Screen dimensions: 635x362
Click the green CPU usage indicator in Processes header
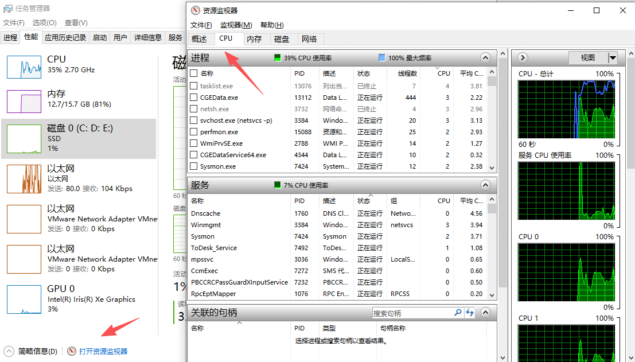pos(278,58)
